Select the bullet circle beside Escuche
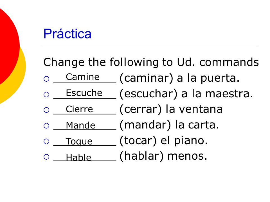 [46, 95]
